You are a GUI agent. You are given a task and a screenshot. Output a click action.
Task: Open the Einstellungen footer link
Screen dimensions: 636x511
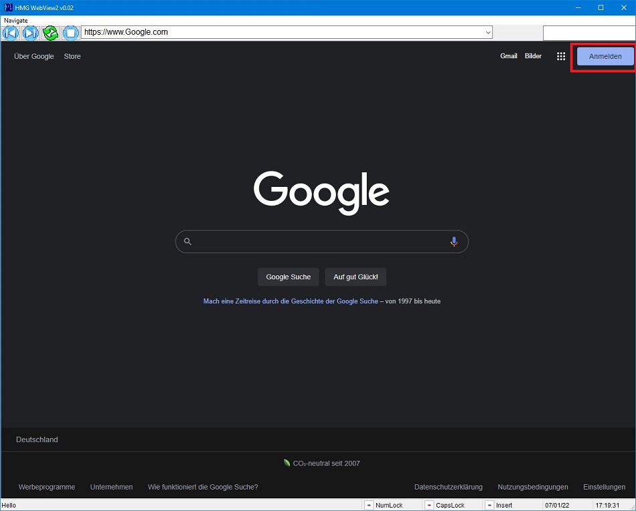pos(605,487)
